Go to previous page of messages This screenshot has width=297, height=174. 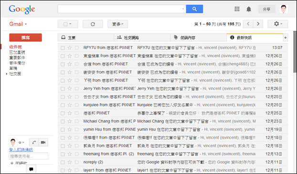point(248,24)
